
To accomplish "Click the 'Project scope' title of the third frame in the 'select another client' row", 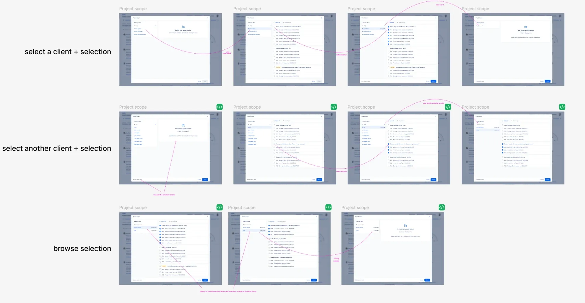I will (361, 107).
